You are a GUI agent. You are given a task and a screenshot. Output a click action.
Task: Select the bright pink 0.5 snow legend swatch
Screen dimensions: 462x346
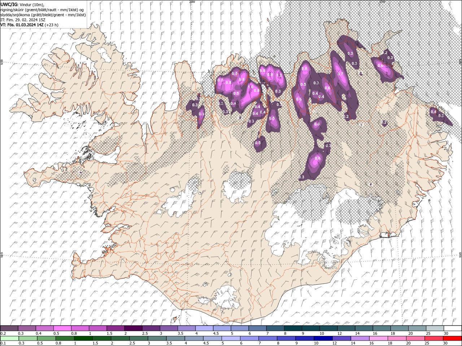62,328
